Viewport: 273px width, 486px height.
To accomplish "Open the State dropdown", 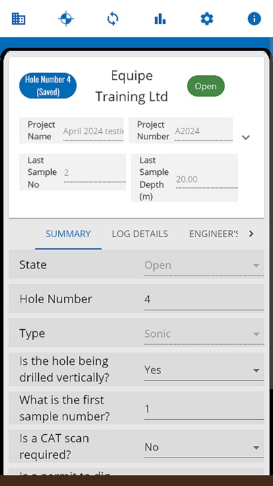I will pyautogui.click(x=204, y=266).
